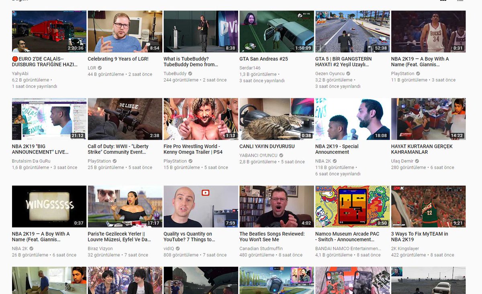482x294 pixels.
Task: Open 3 Ways To Fix MyTEAM title
Action: coord(419,237)
